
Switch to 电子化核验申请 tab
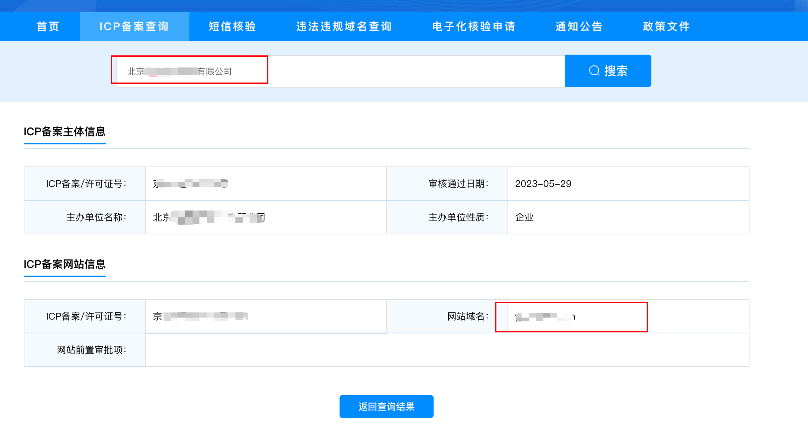(x=474, y=27)
